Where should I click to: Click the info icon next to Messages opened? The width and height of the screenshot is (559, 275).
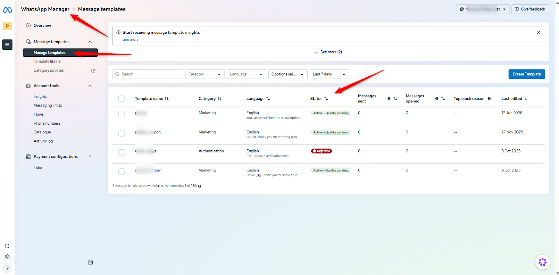click(x=437, y=99)
